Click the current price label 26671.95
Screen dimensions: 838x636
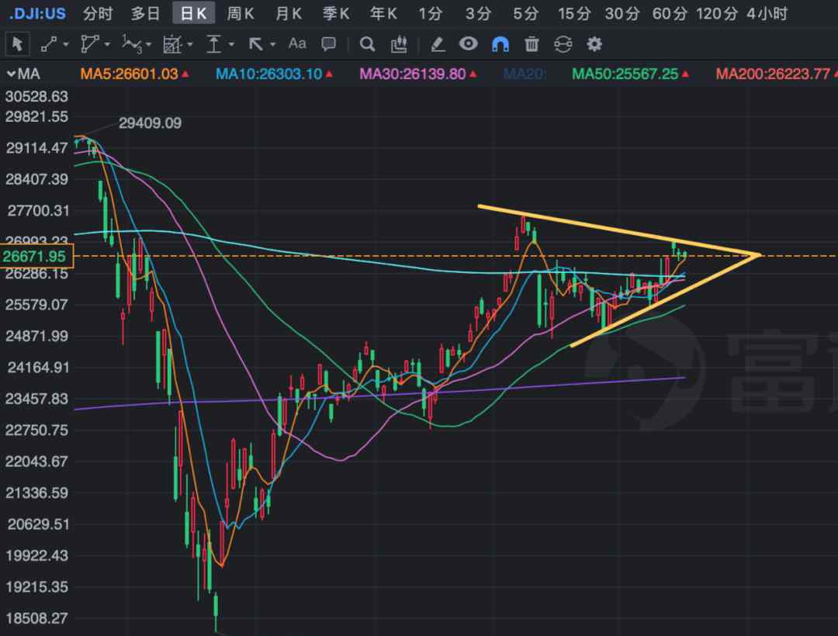pos(36,256)
